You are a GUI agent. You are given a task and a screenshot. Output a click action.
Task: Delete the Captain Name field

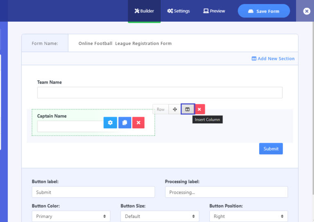(138, 123)
